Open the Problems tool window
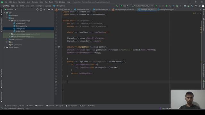Image resolution: width=205 pixels, height=115 pixels. (39, 106)
